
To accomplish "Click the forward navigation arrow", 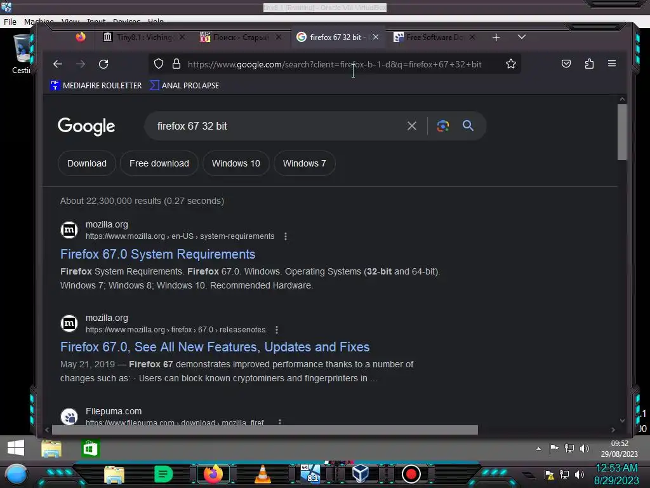I will point(81,64).
